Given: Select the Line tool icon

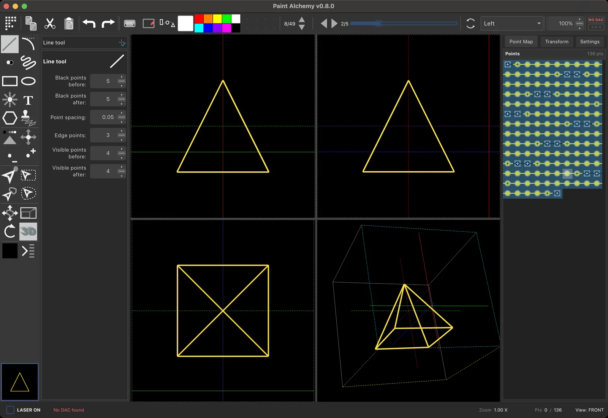Looking at the screenshot, I should 10,44.
